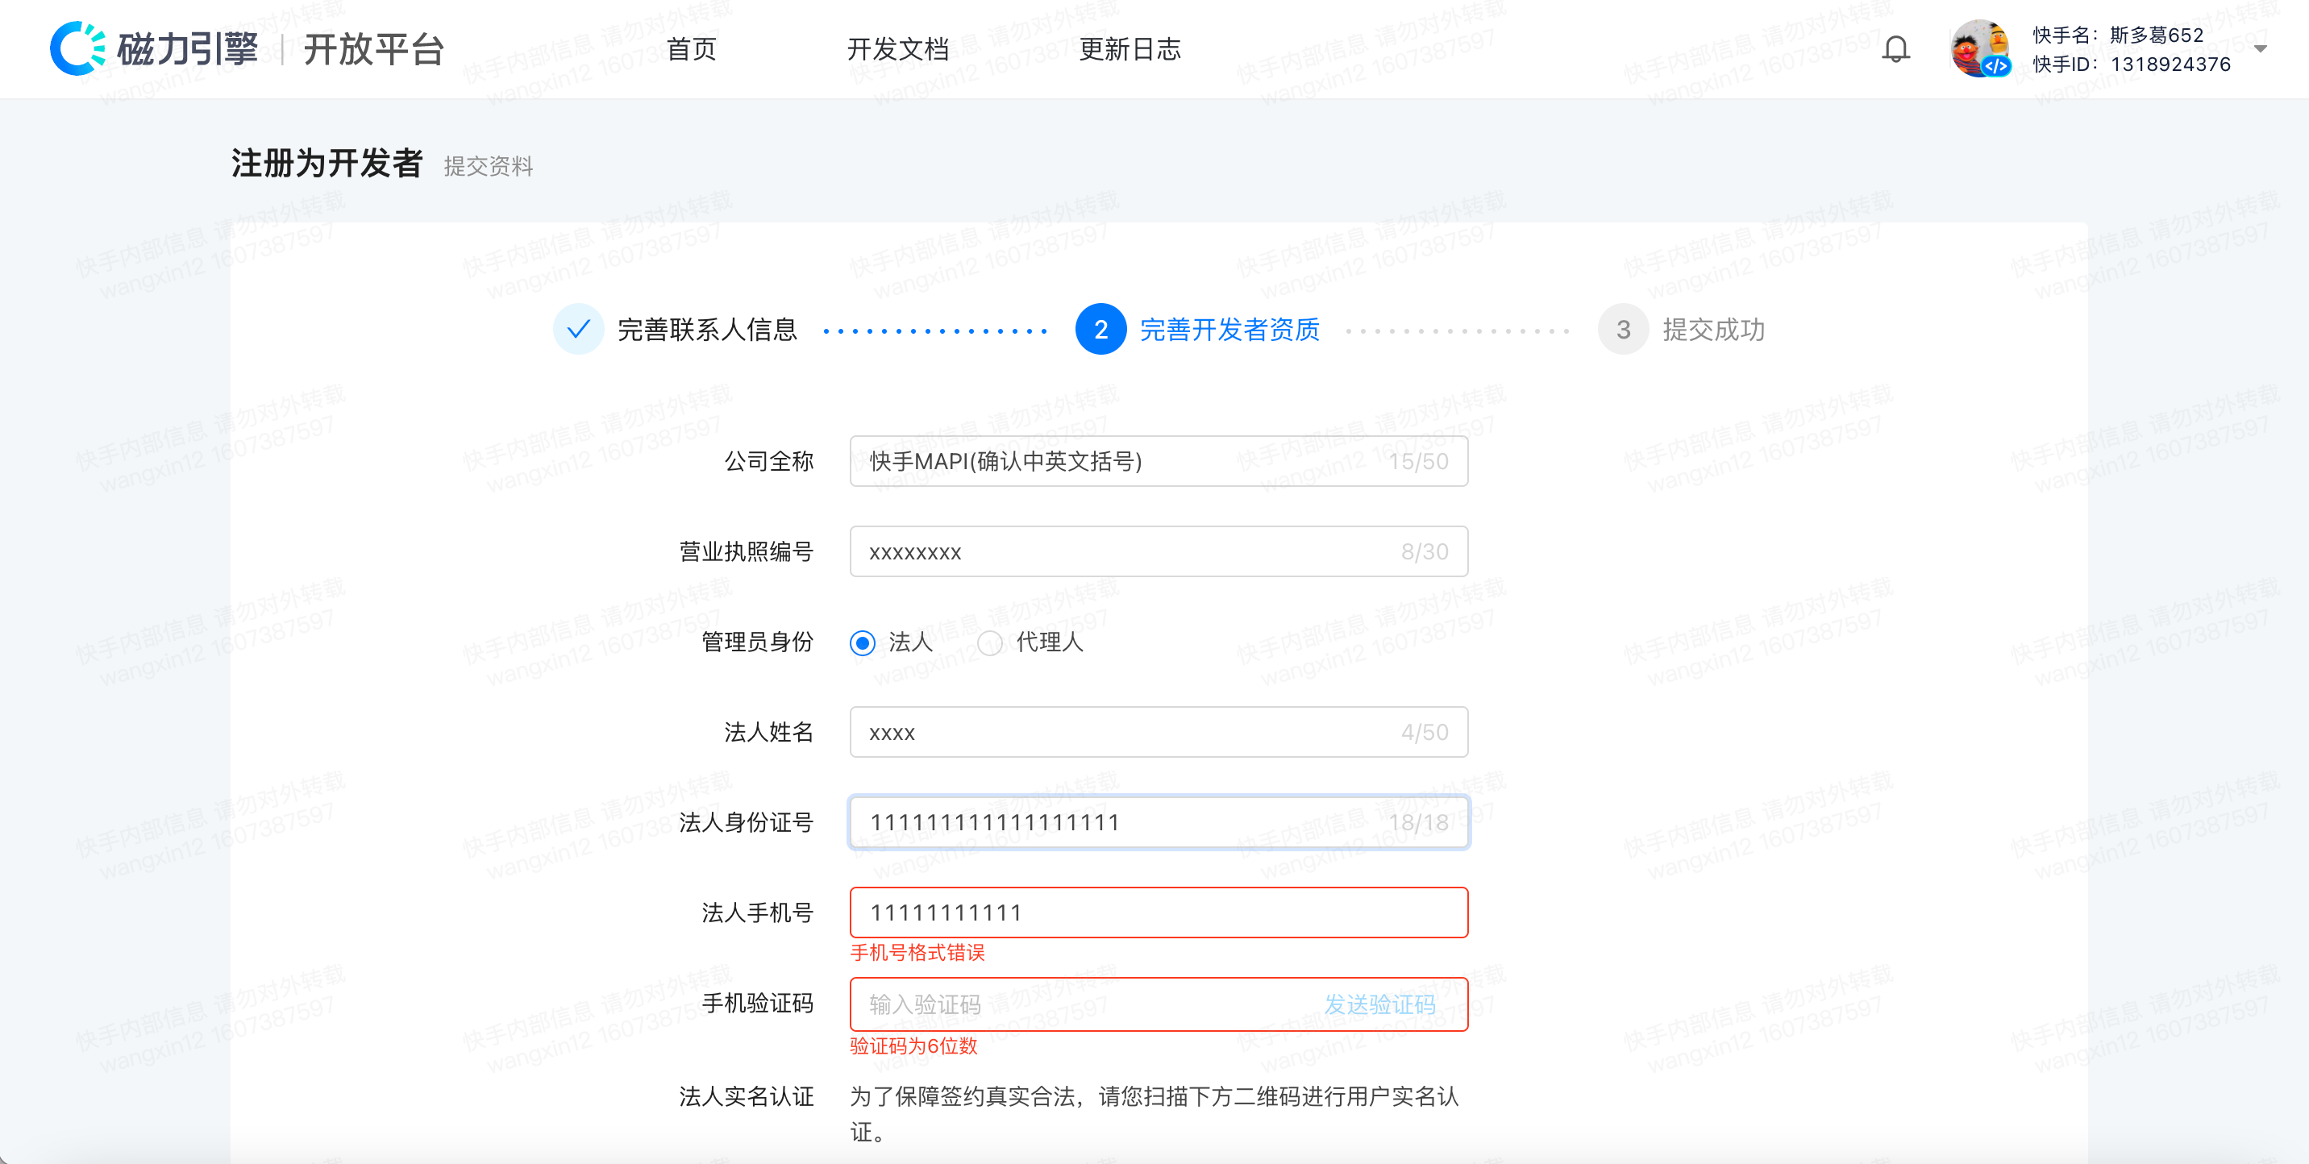Focus the 法人姓名 input field
This screenshot has width=2309, height=1164.
pos(1159,732)
